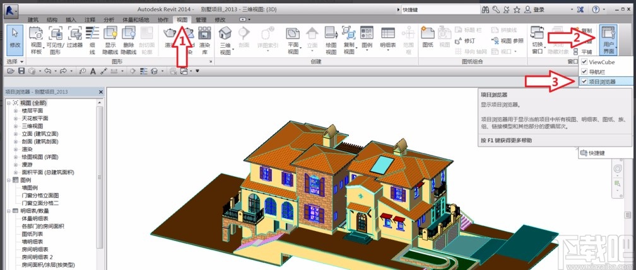Collapse the 明细表/数量 tree node
This screenshot has width=636, height=270.
(x=8, y=211)
